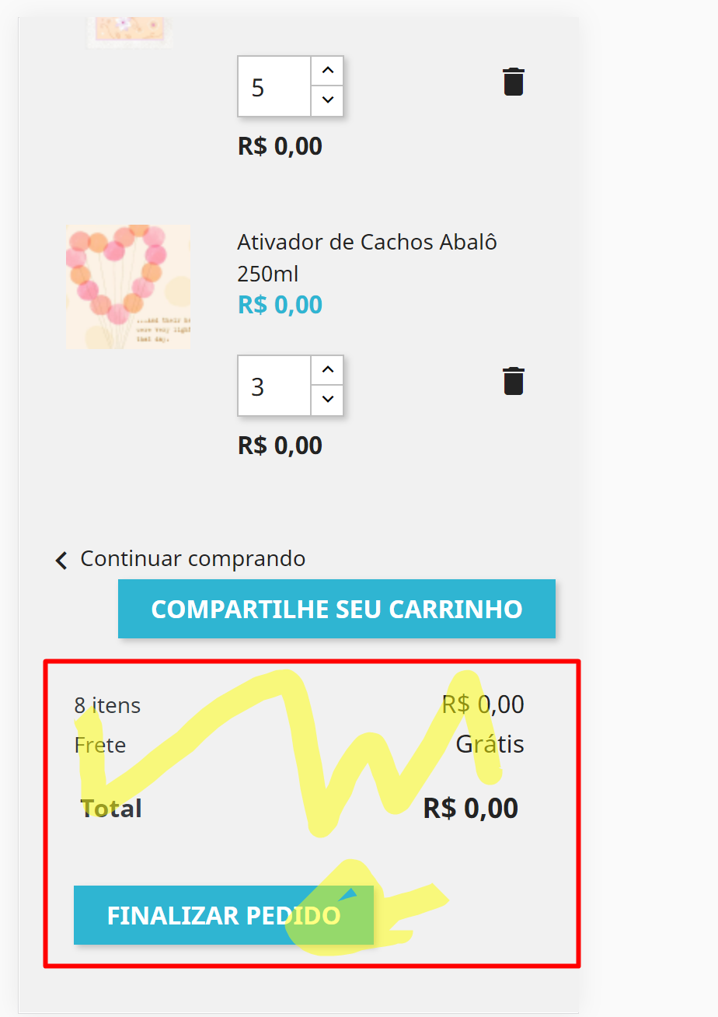Screen dimensions: 718x1017
Task: Click the blue R$ 0,00 price under Ativador
Action: coord(280,304)
